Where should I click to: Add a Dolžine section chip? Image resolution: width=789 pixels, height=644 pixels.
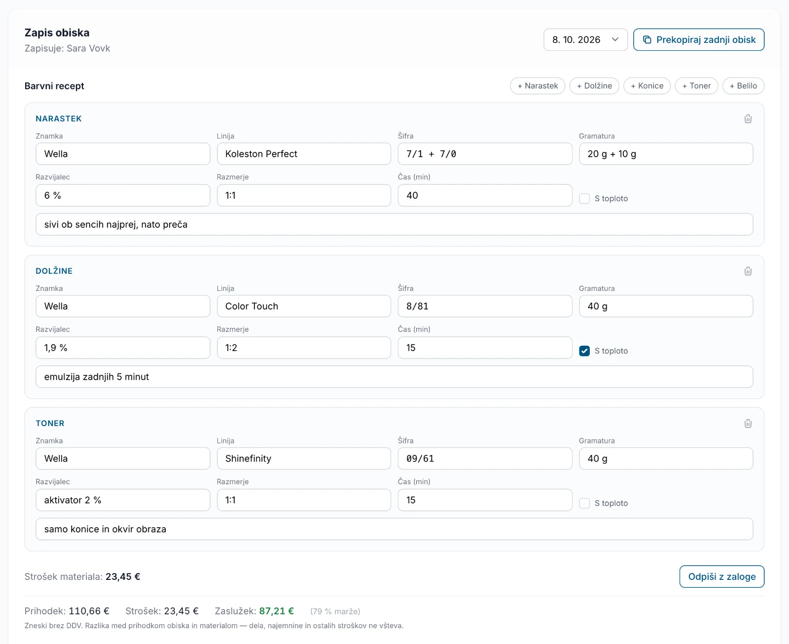(594, 86)
